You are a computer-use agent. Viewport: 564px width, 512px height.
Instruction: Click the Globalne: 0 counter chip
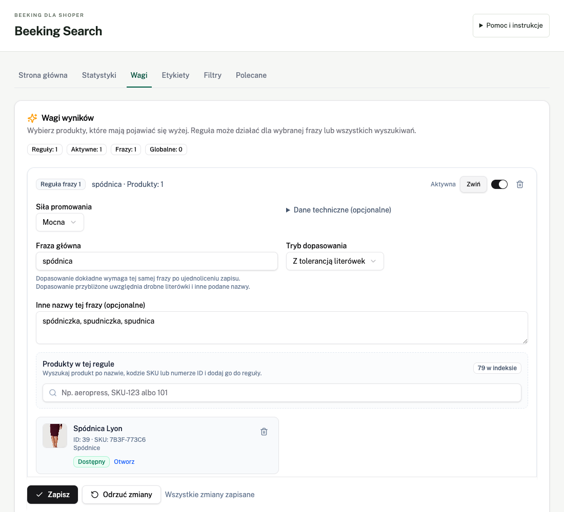[166, 150]
